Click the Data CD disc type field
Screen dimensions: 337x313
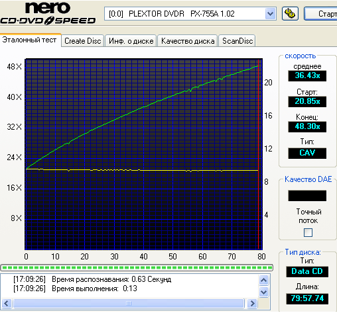pos(307,271)
